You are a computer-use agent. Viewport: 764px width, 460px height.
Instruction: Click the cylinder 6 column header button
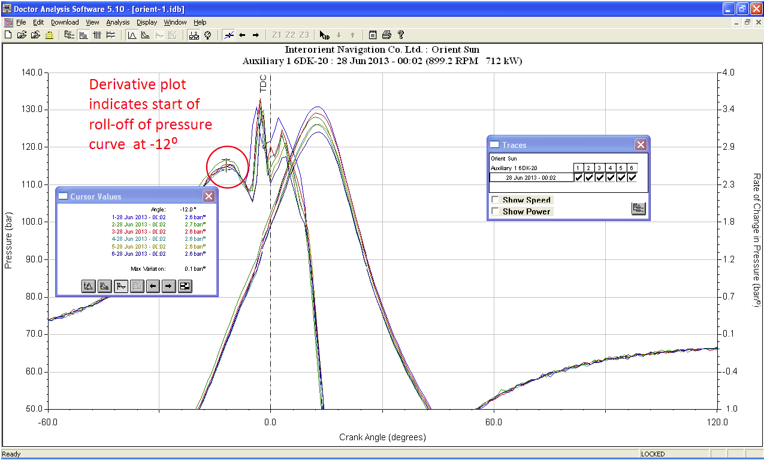click(632, 168)
